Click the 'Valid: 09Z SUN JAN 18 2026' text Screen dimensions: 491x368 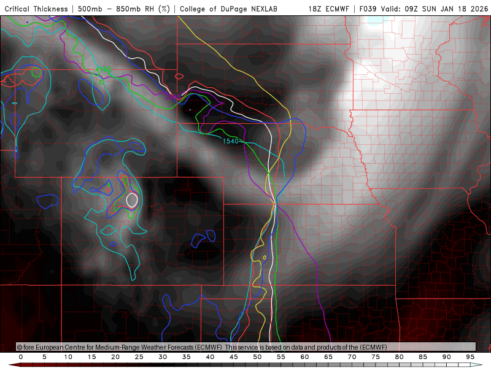click(x=435, y=9)
